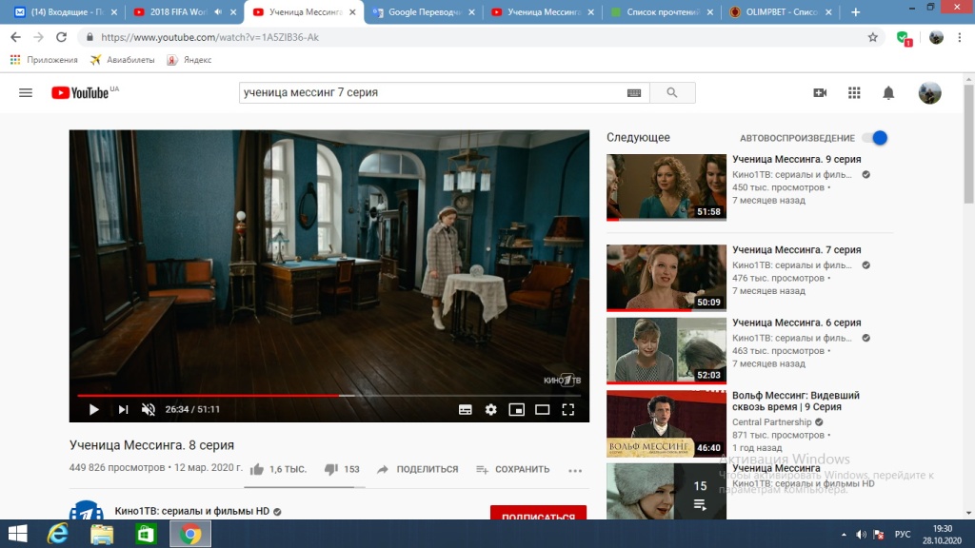Subscribe with ПОДПИСАТЬСЯ button

point(539,513)
